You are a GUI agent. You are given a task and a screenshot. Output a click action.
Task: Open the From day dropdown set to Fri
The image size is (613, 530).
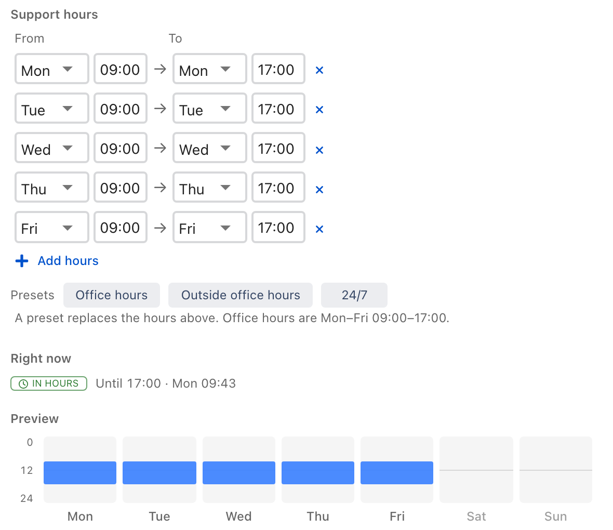52,227
